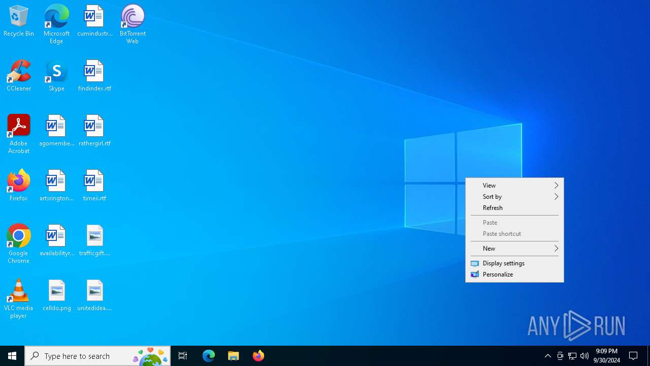Select the Microsoft Edge desktop shortcut
The width and height of the screenshot is (650, 366).
[56, 24]
